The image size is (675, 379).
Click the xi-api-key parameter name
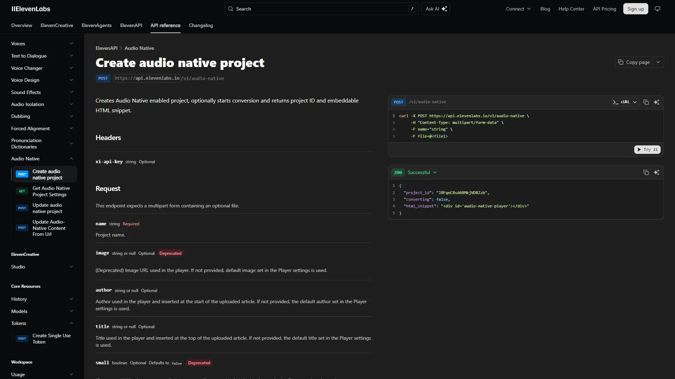pyautogui.click(x=109, y=162)
